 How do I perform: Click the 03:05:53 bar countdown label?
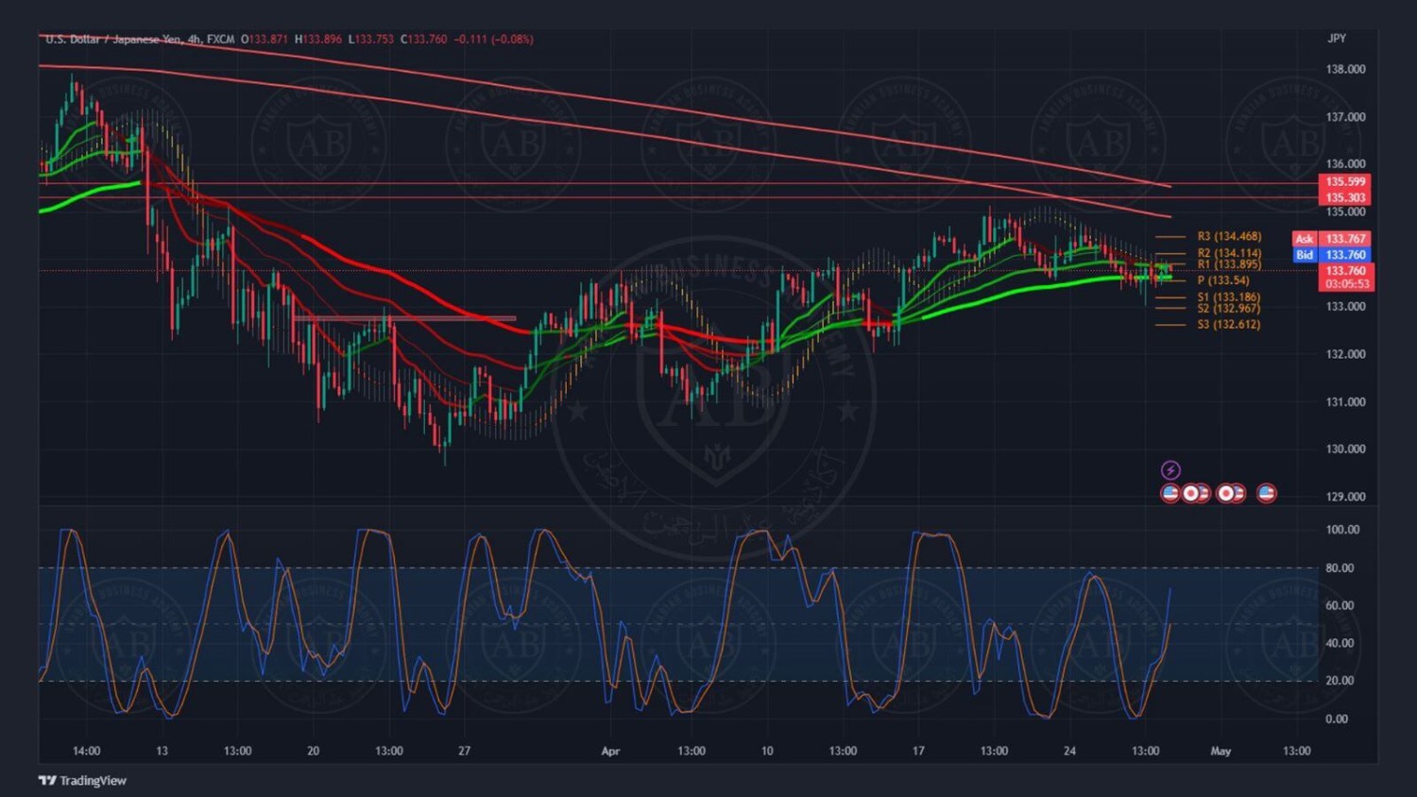[x=1347, y=284]
